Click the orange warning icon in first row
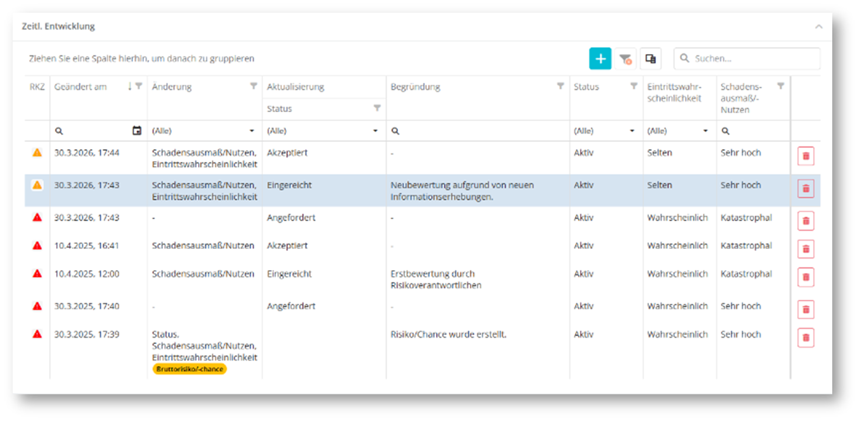Viewport: 859px width, 421px height. click(37, 153)
